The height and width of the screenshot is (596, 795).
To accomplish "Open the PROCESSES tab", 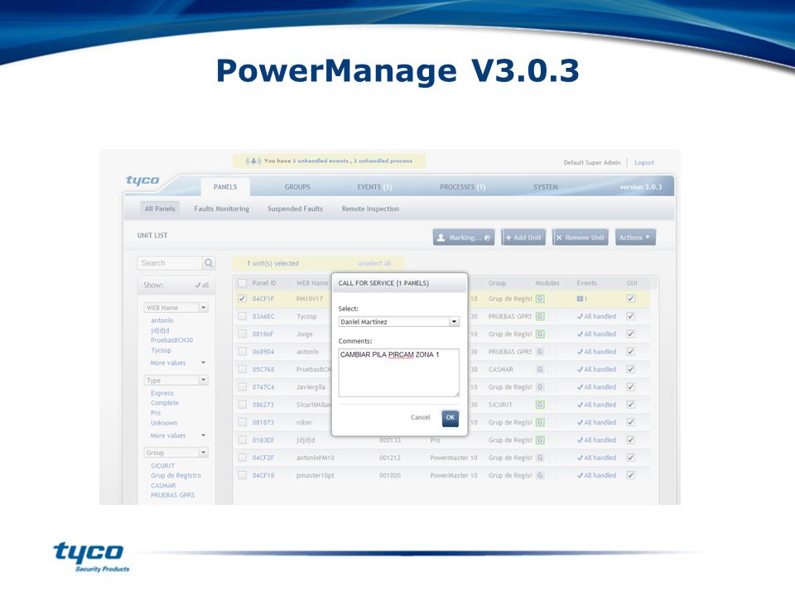I will 462,187.
